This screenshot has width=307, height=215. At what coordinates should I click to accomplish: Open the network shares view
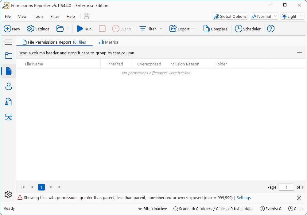point(8,117)
